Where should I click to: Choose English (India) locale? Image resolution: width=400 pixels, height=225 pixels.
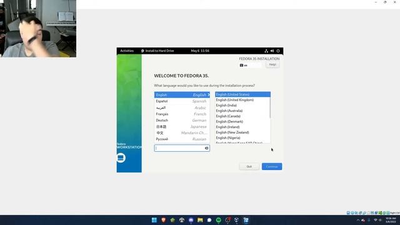(242, 106)
